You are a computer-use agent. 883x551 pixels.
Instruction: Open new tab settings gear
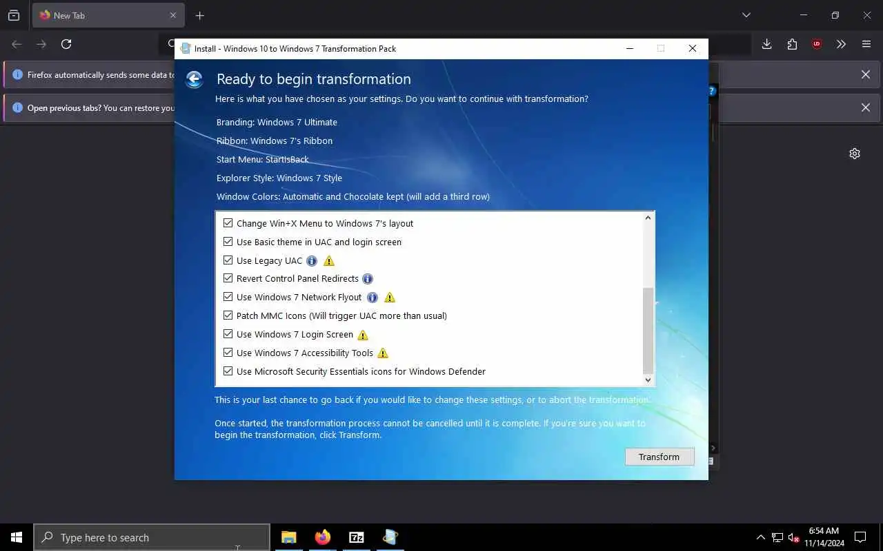[x=855, y=154]
